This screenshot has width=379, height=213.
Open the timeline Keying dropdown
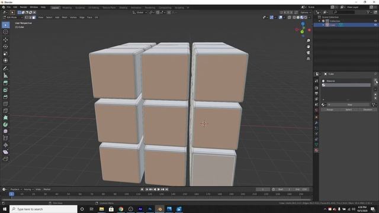(28, 189)
